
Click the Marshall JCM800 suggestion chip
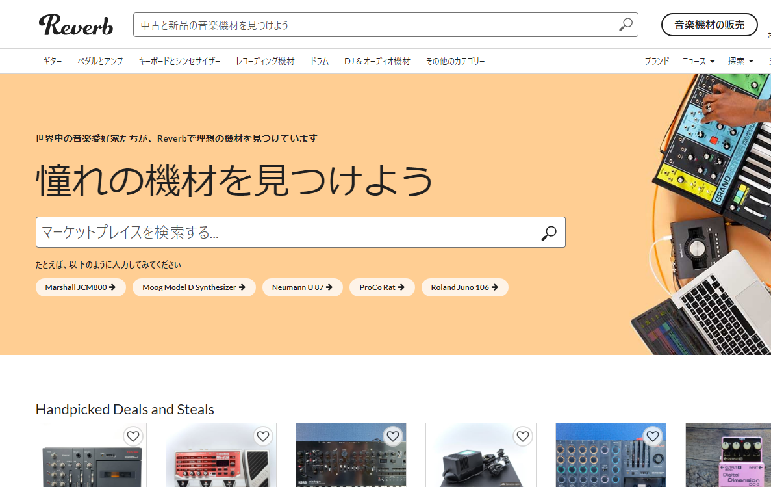coord(81,287)
